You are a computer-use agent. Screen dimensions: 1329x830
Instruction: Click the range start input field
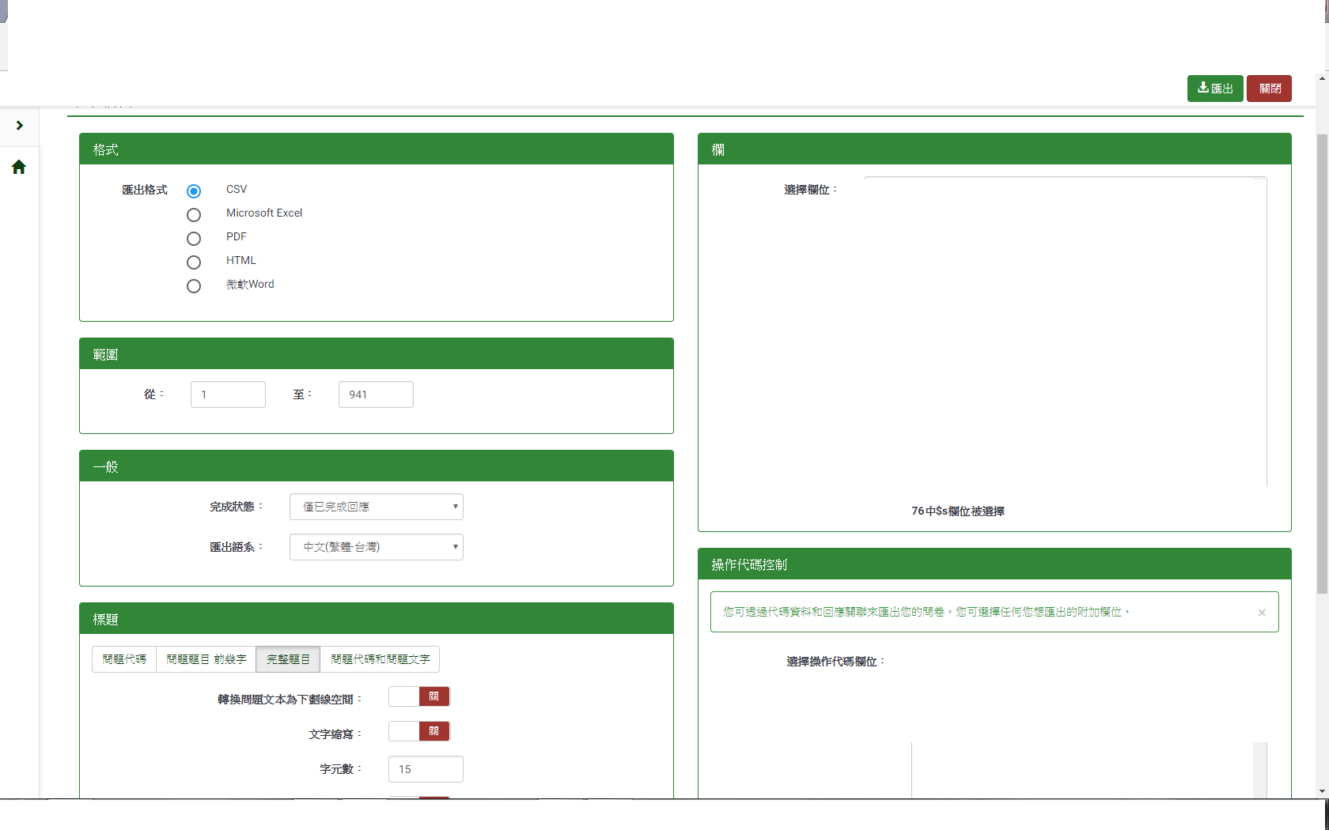228,394
